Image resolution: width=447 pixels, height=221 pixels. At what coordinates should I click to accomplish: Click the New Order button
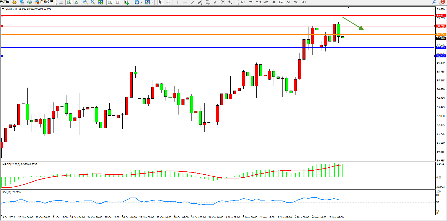click(4, 2)
